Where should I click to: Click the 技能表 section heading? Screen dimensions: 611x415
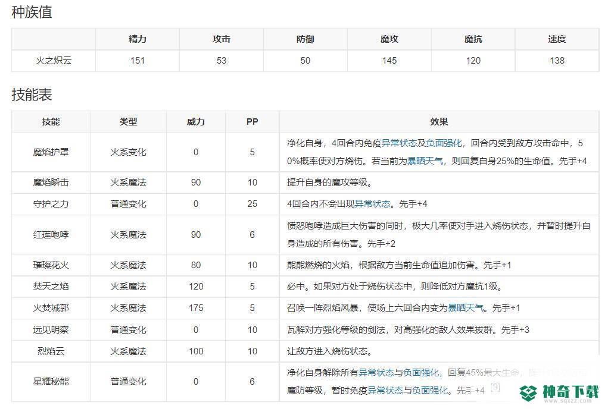[x=32, y=95]
